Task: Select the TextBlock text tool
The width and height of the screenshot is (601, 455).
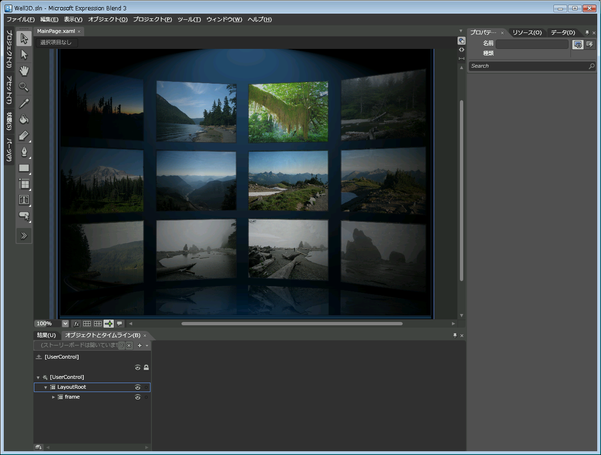Action: click(24, 200)
